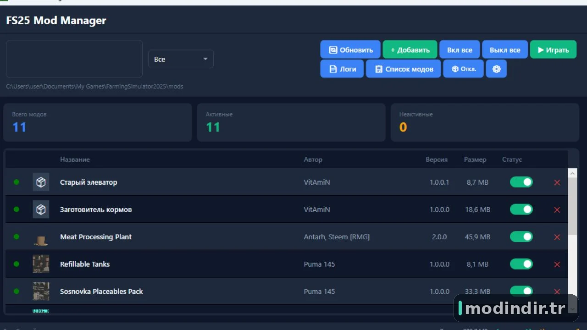The height and width of the screenshot is (330, 587).
Task: Click the Sosnovka Placeables Pack thumbnail
Action: tap(41, 291)
